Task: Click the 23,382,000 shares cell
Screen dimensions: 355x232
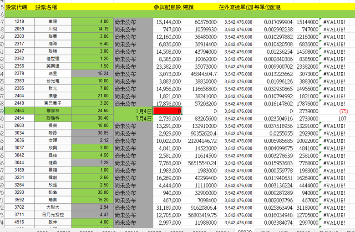Action: pyautogui.click(x=167, y=66)
